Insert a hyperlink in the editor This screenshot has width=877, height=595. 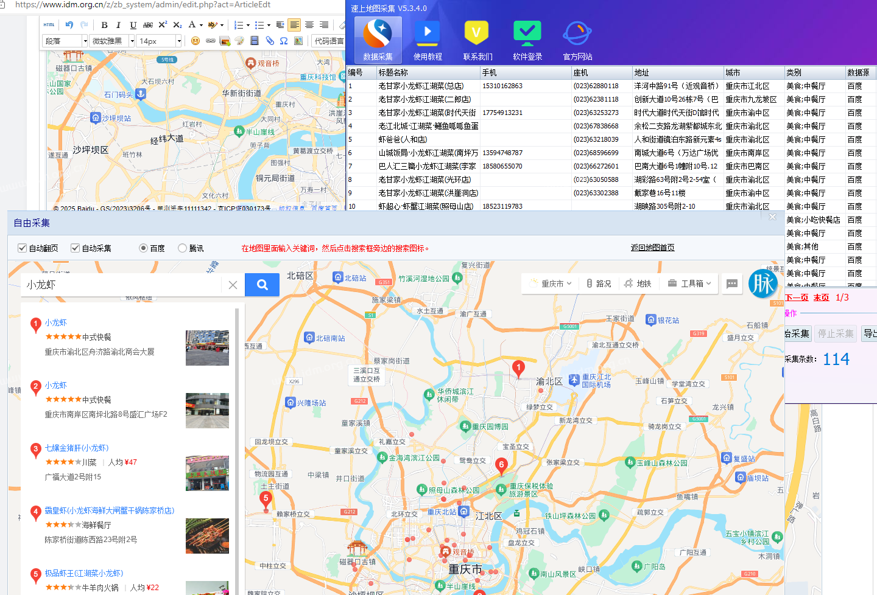[210, 41]
